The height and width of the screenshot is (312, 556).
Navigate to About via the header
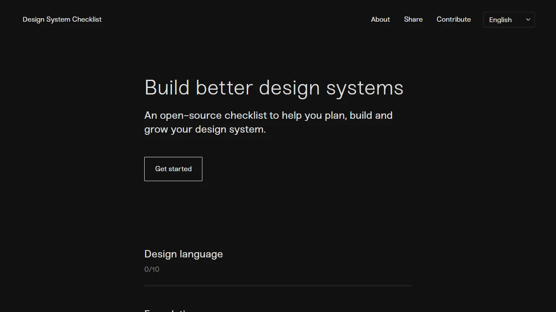point(380,19)
